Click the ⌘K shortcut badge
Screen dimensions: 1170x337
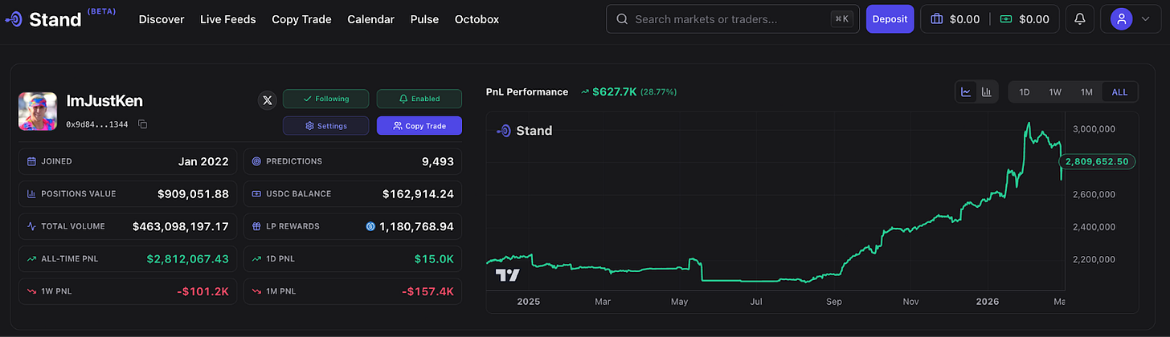(x=841, y=19)
